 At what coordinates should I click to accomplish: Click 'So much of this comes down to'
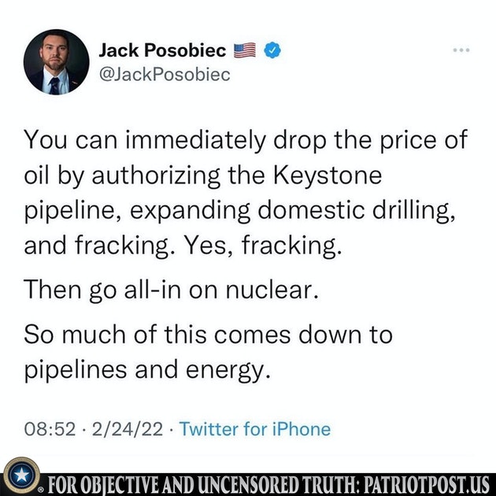(x=208, y=335)
